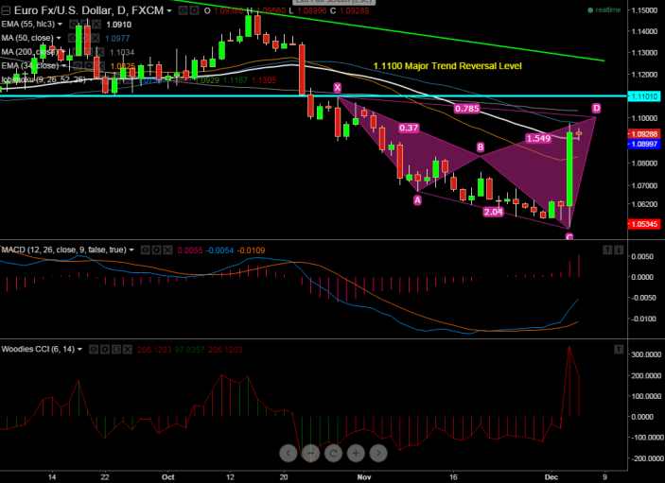This screenshot has height=483, width=665.
Task: Expand the EMA (34, close) dropdown arrow
Action: 63,66
